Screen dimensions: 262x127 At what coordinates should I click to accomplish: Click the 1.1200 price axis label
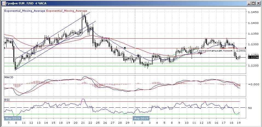tap(253, 65)
